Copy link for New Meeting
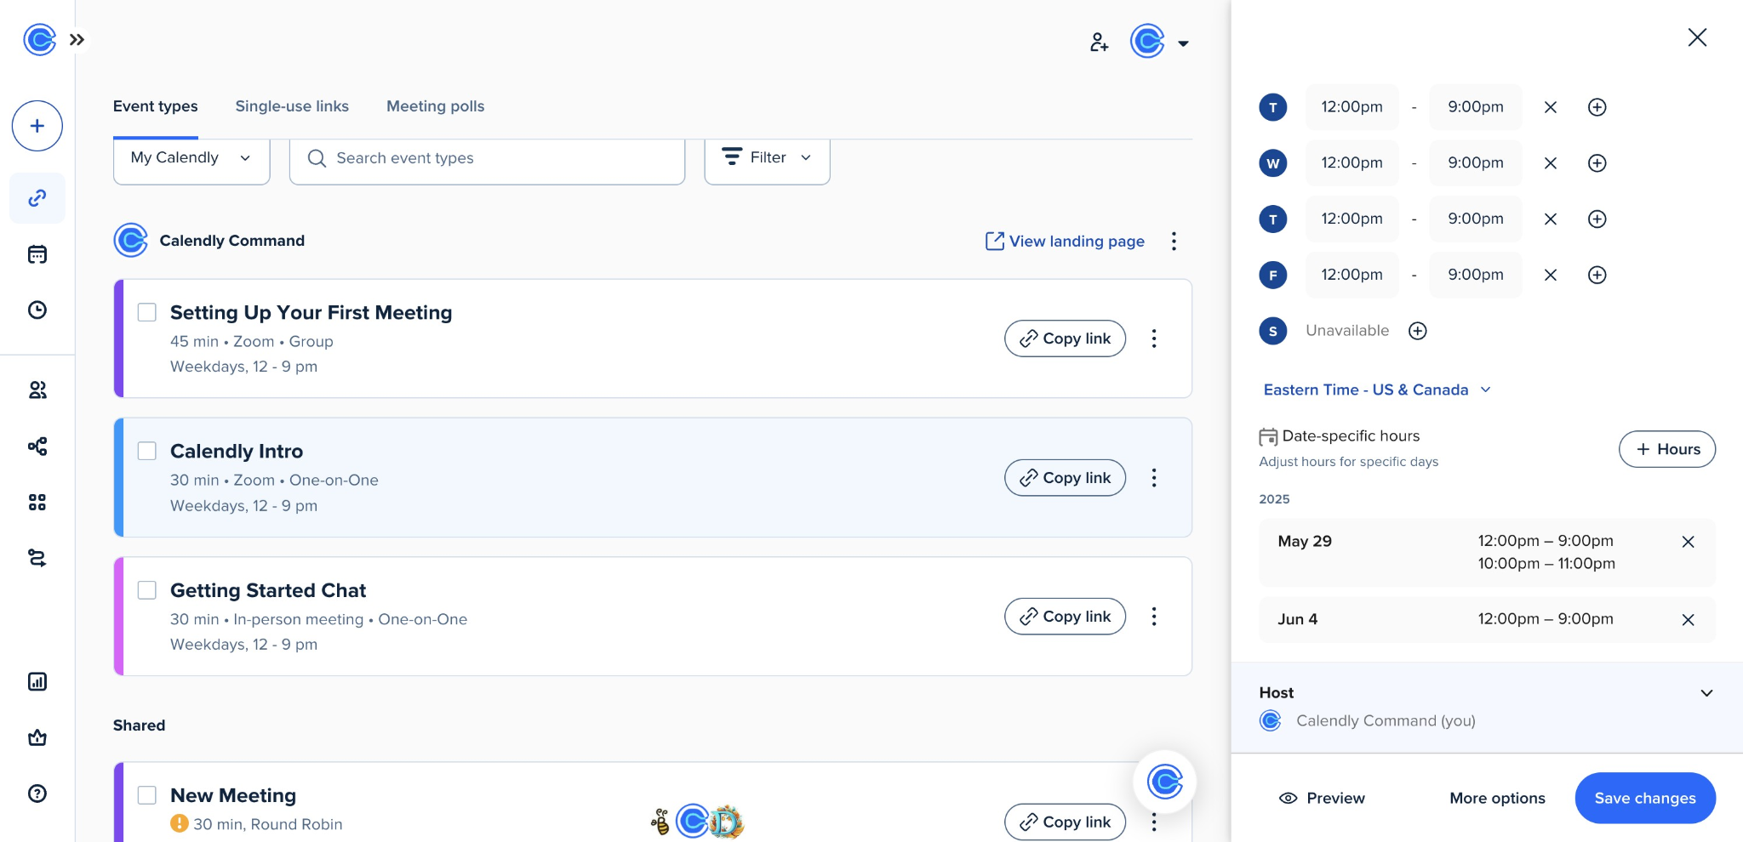The height and width of the screenshot is (842, 1743). [x=1066, y=822]
